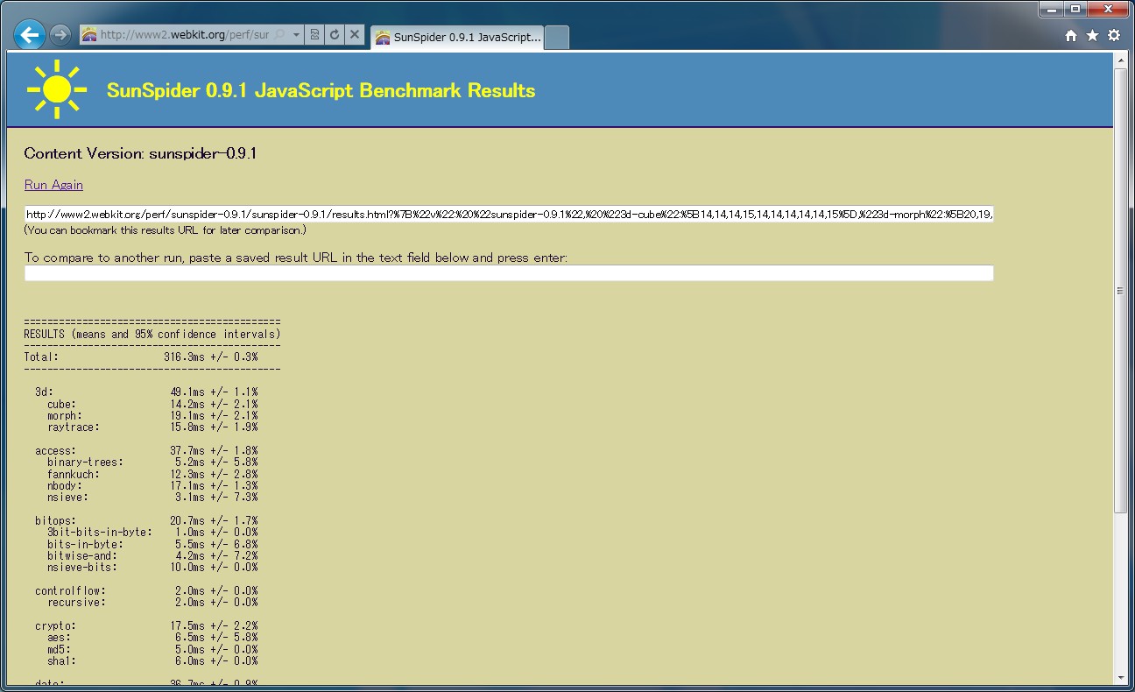This screenshot has width=1135, height=692.
Task: Click the 'binary-trees: 5.2ms' result row
Action: click(x=152, y=463)
